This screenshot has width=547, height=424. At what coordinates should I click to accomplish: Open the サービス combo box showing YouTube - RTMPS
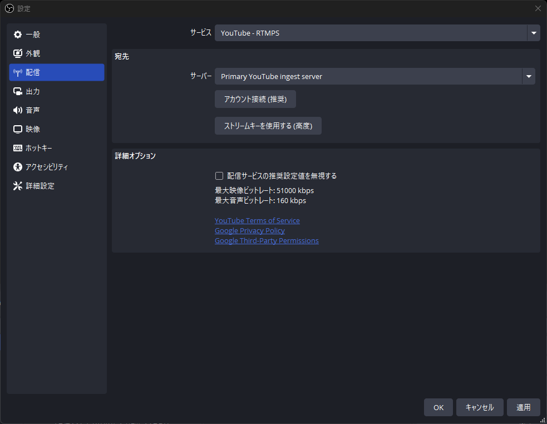(377, 33)
